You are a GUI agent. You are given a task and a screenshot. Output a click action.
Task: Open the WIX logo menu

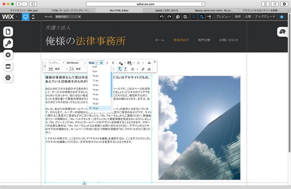click(x=10, y=17)
